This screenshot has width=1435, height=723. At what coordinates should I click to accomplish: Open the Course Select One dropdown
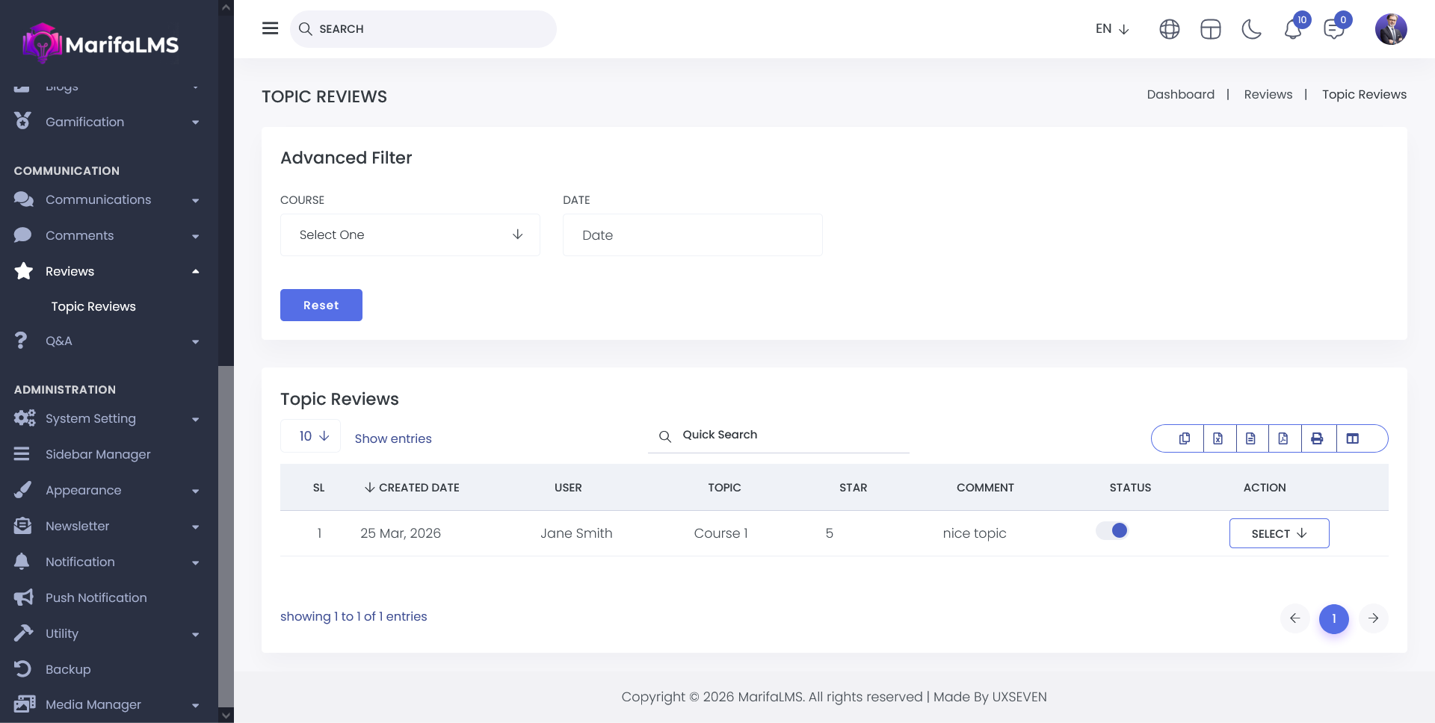point(410,235)
